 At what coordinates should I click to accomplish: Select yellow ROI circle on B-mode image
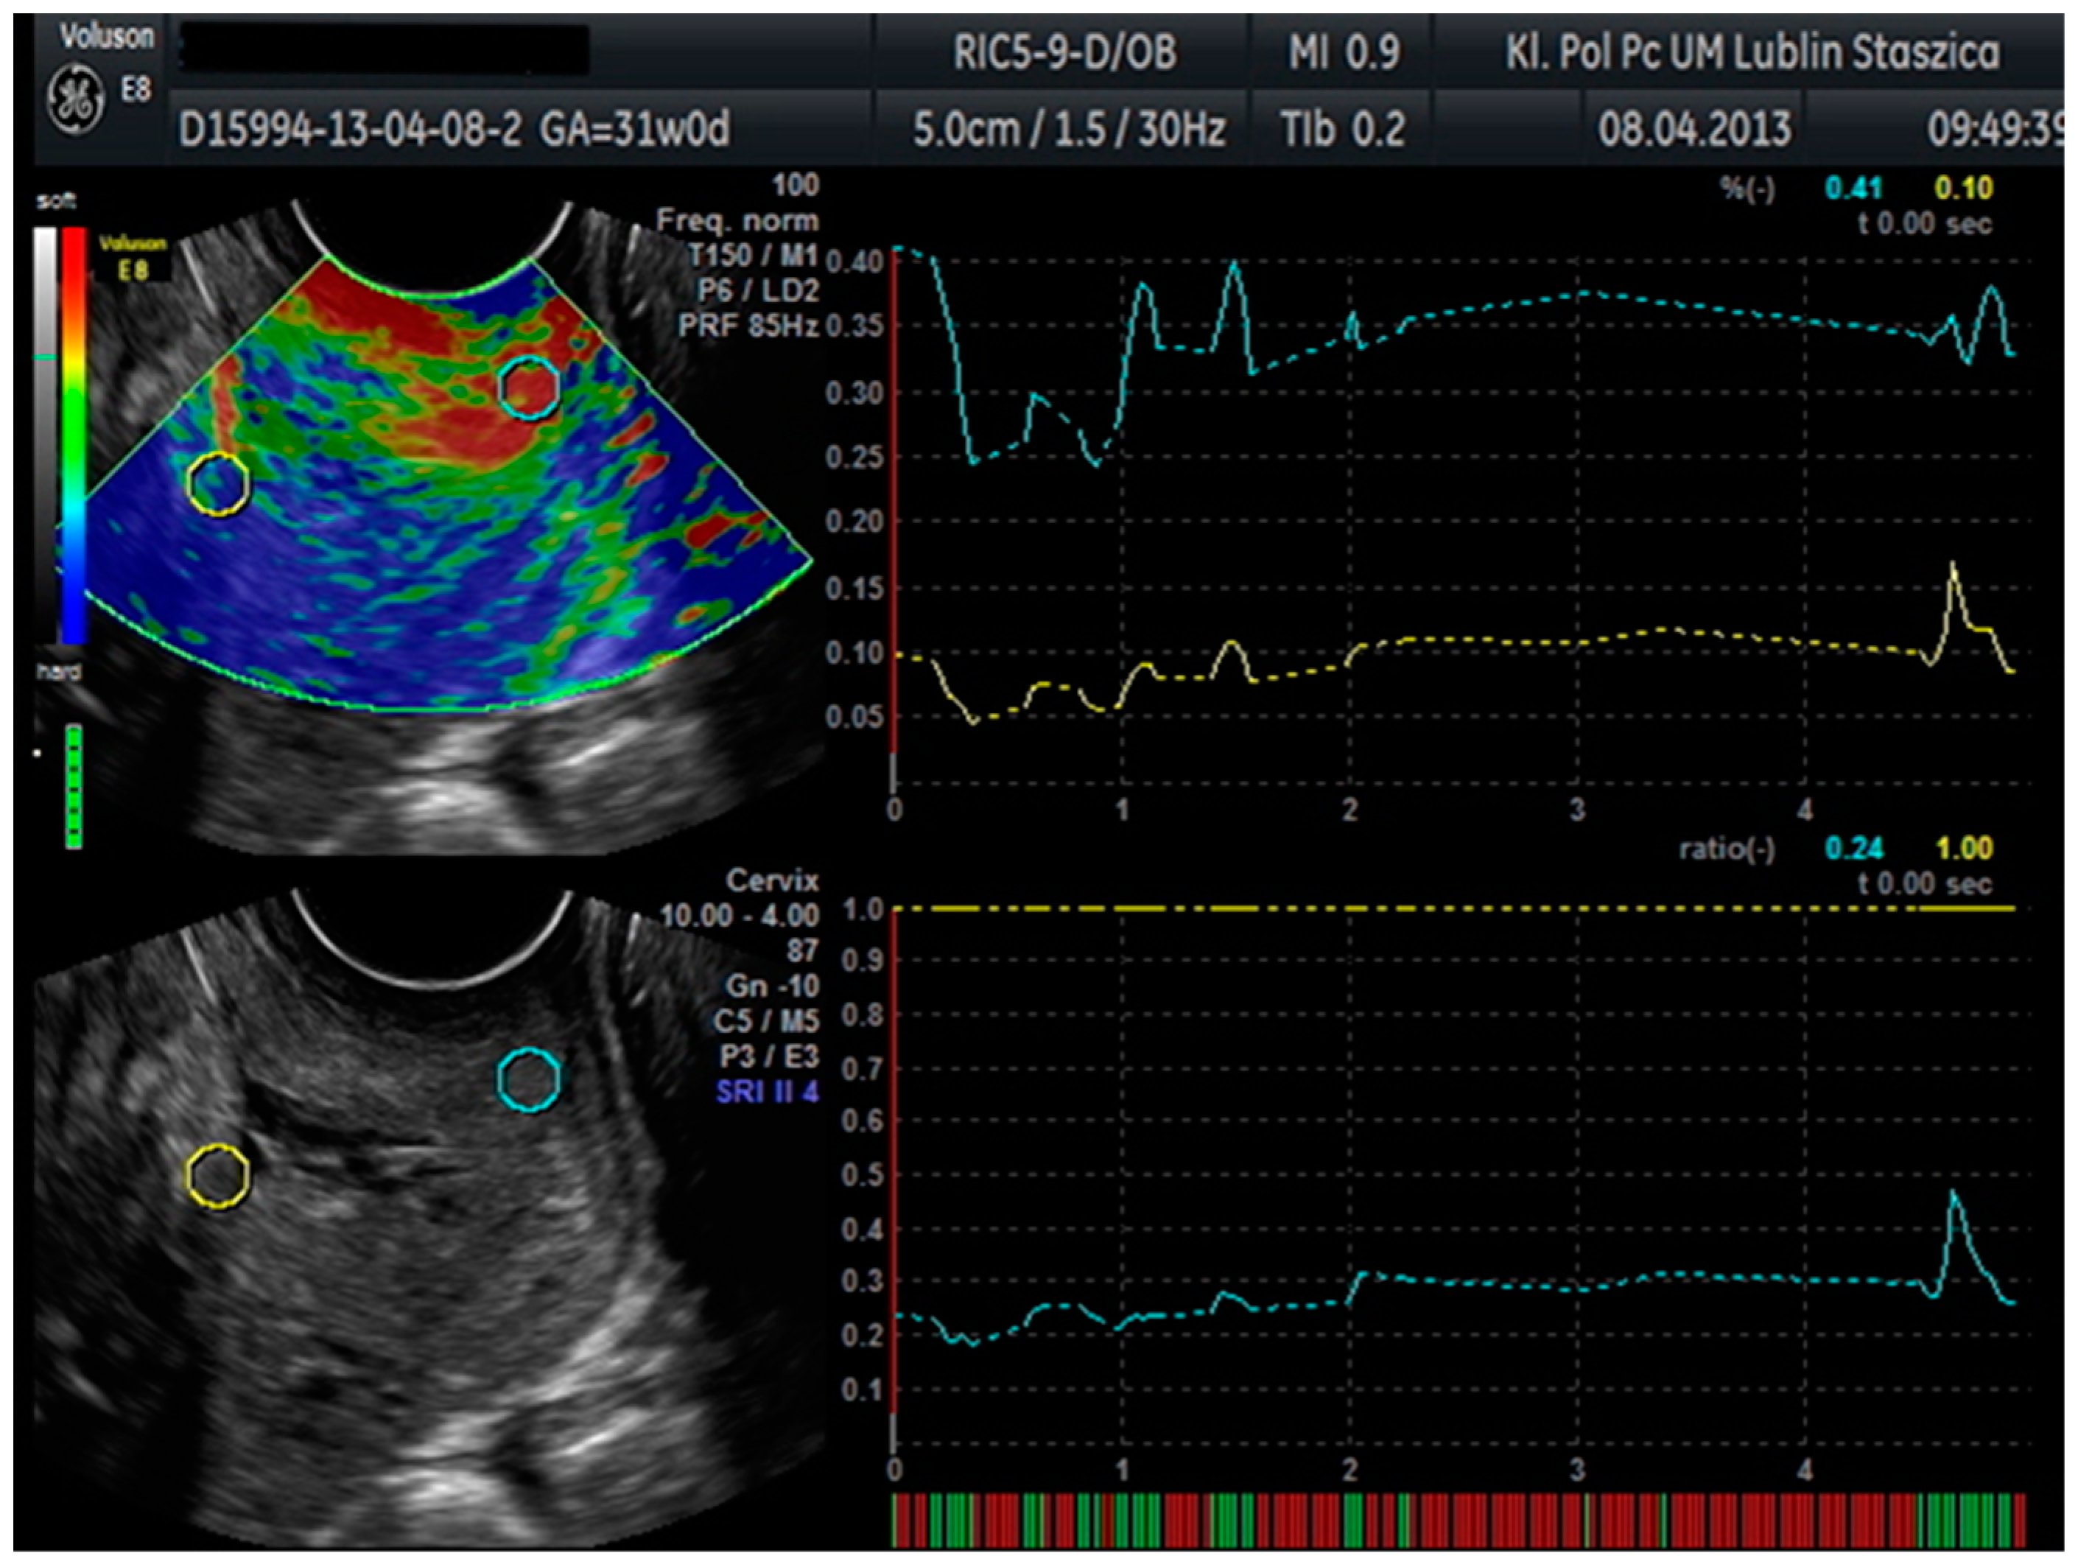pyautogui.click(x=218, y=1175)
